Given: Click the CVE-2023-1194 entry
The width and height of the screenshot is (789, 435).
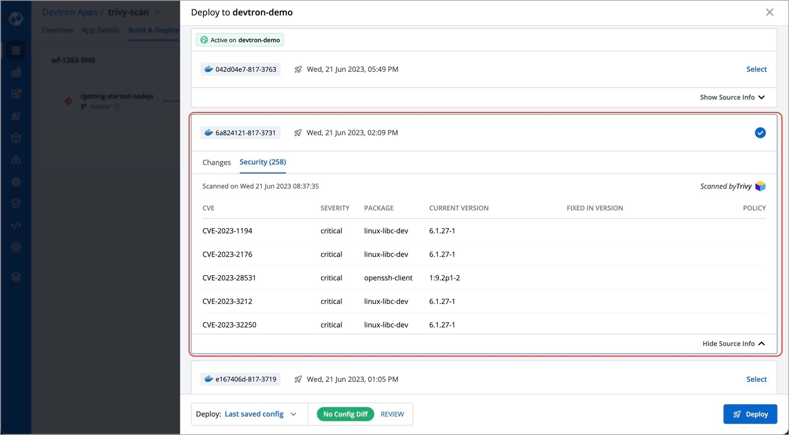Looking at the screenshot, I should click(x=227, y=231).
